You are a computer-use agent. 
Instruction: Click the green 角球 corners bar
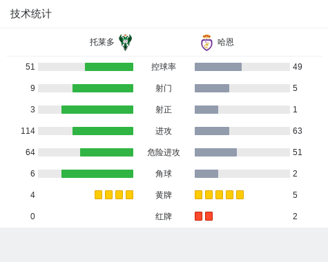97,174
